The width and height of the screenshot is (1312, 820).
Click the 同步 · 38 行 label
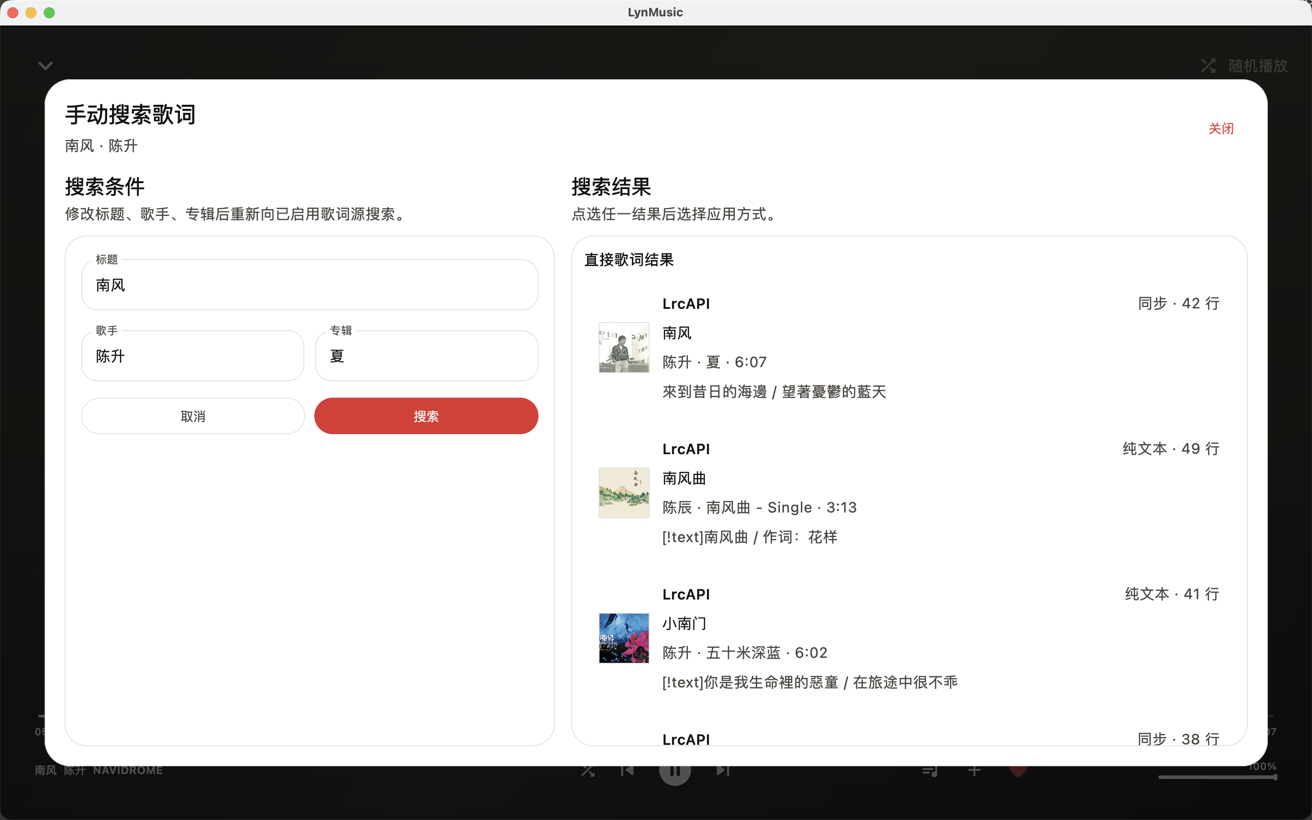1179,738
